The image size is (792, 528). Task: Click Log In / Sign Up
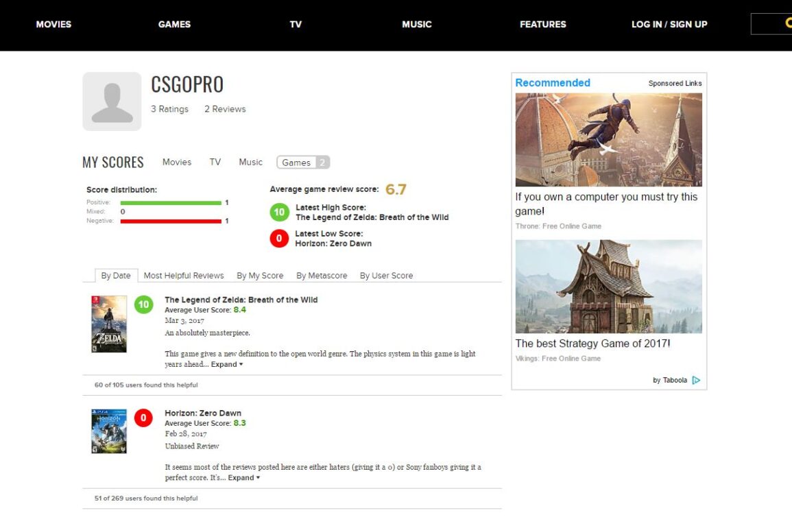coord(669,24)
